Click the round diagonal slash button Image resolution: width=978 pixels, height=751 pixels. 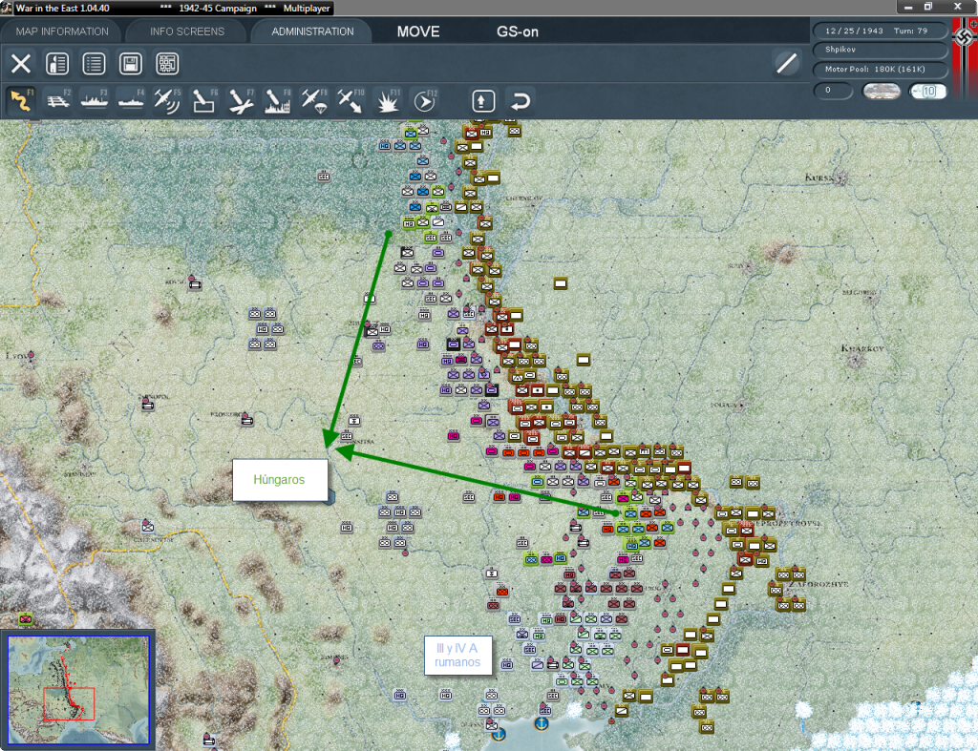tap(787, 63)
